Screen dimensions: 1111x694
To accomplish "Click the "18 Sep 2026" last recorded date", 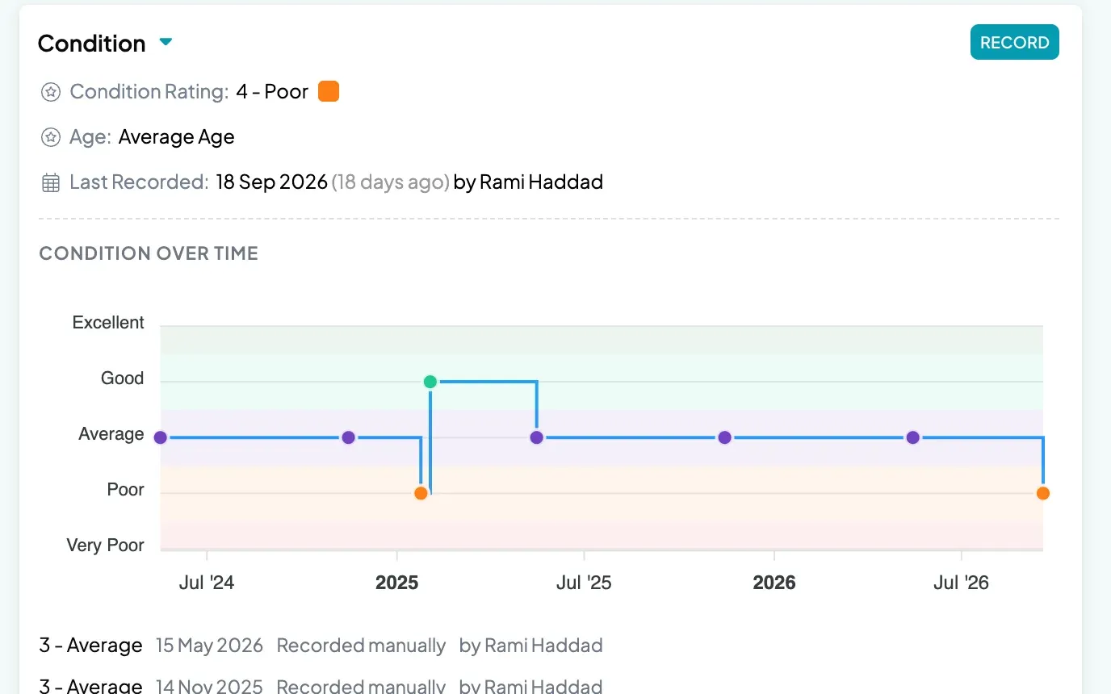I will pyautogui.click(x=272, y=182).
